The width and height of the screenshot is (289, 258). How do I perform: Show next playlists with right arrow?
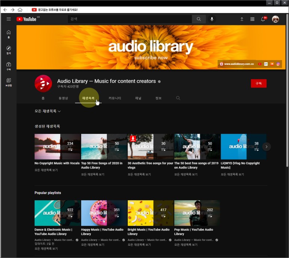tap(266, 147)
